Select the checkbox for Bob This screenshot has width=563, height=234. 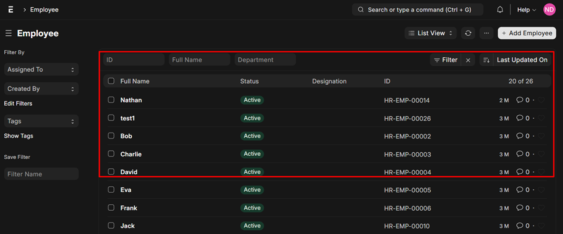coord(111,136)
